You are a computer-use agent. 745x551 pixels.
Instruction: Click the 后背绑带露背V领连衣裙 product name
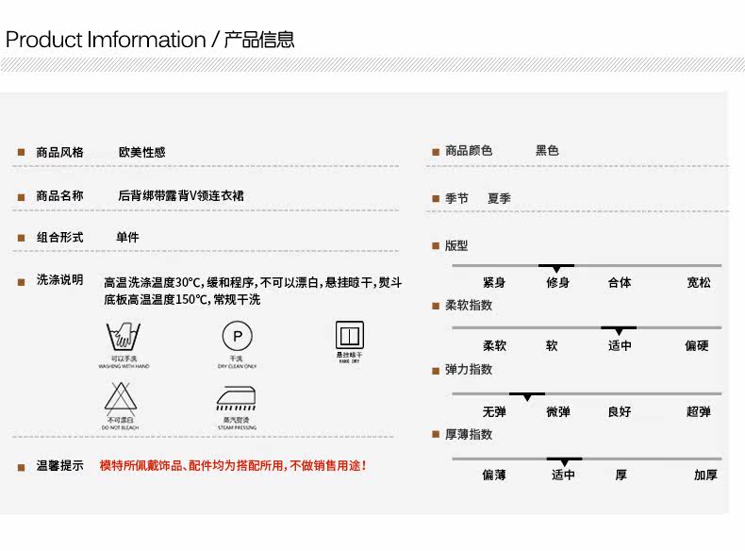181,195
